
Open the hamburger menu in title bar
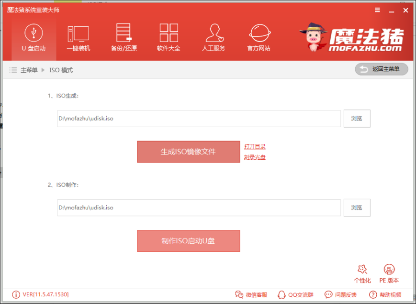click(377, 10)
